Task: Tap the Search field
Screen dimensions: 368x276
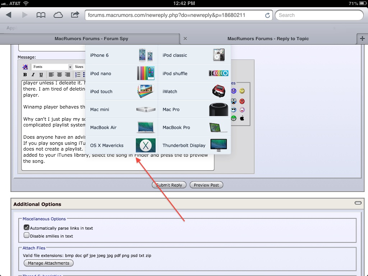Action: click(319, 15)
